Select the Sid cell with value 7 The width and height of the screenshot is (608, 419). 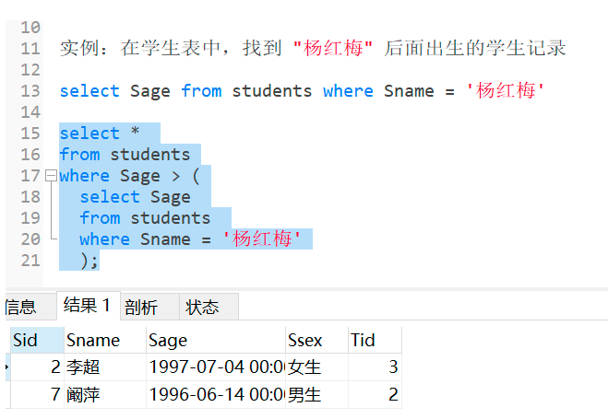pos(37,395)
